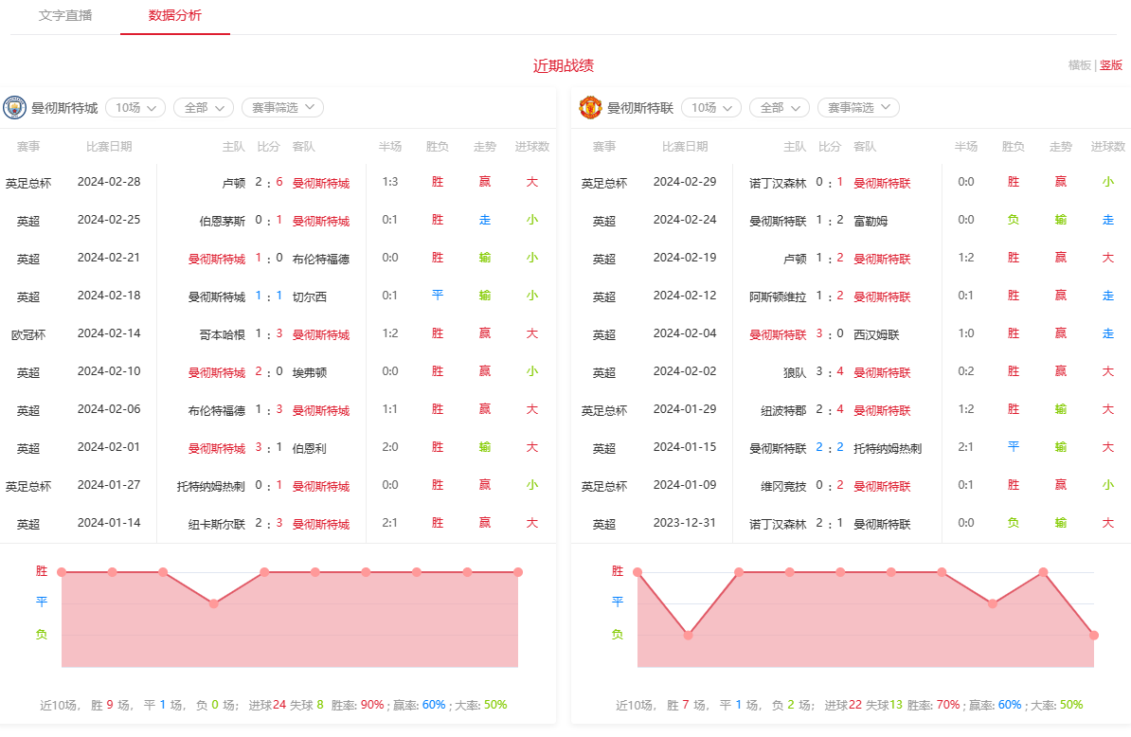Click the 近期战绩 section title

[564, 65]
